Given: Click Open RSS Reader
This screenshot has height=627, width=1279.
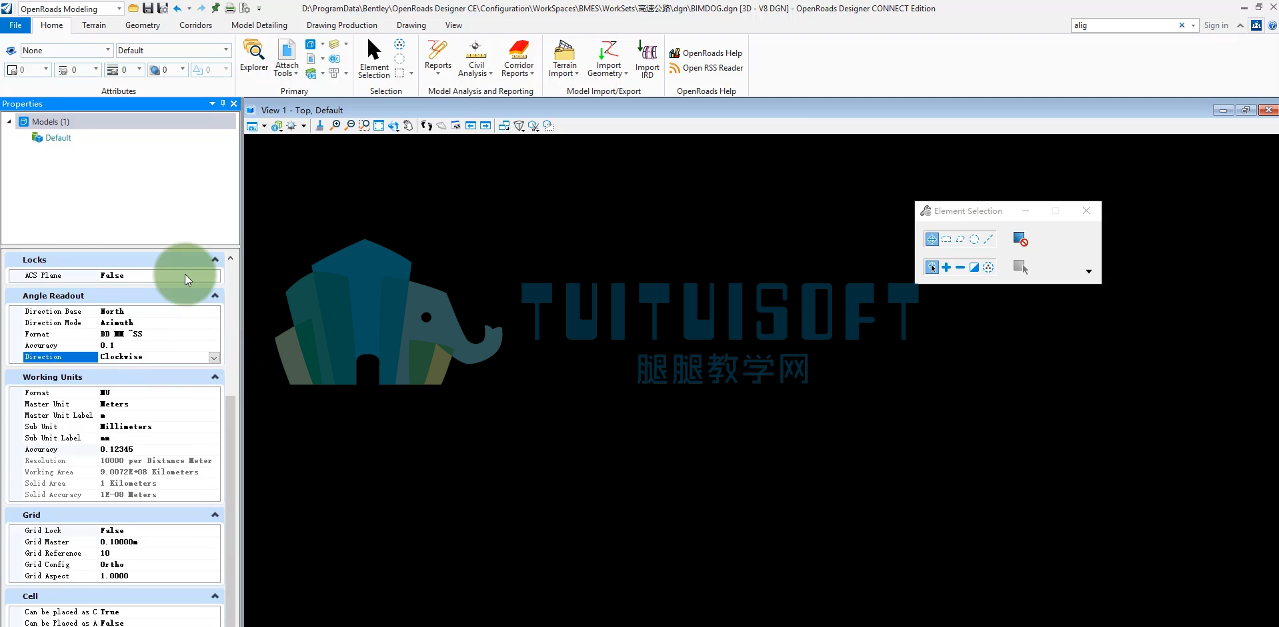Looking at the screenshot, I should [706, 68].
